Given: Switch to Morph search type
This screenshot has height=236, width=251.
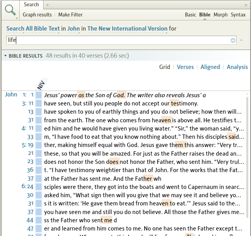Looking at the screenshot, I should pos(220,15).
